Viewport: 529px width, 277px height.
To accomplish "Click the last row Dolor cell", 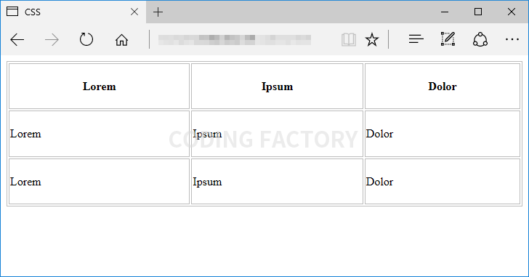I will tap(443, 182).
